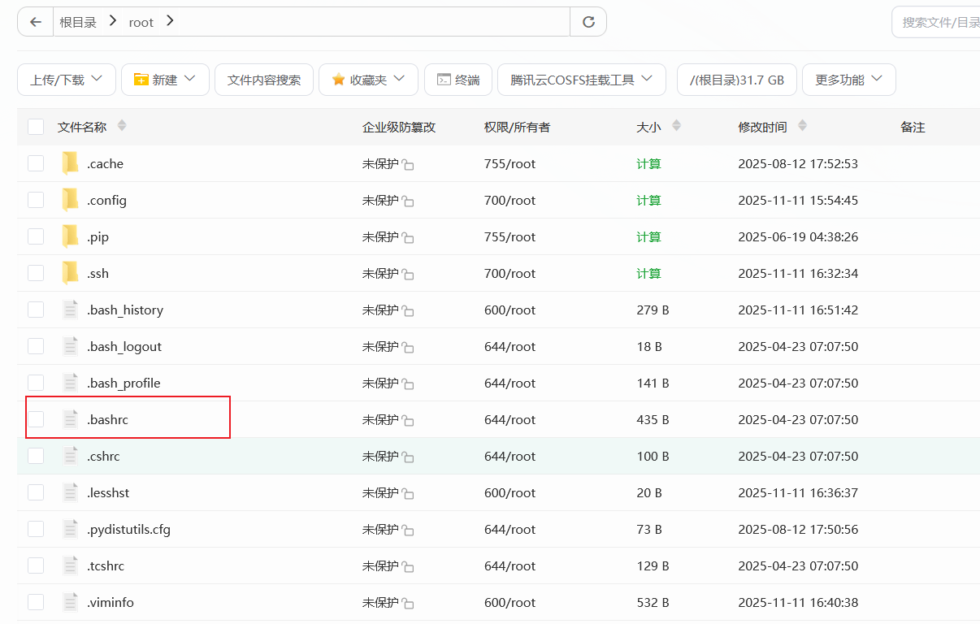The width and height of the screenshot is (980, 624).
Task: Click the back arrow navigation icon
Action: (x=35, y=22)
